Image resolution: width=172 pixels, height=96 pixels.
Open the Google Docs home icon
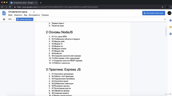[4, 13]
